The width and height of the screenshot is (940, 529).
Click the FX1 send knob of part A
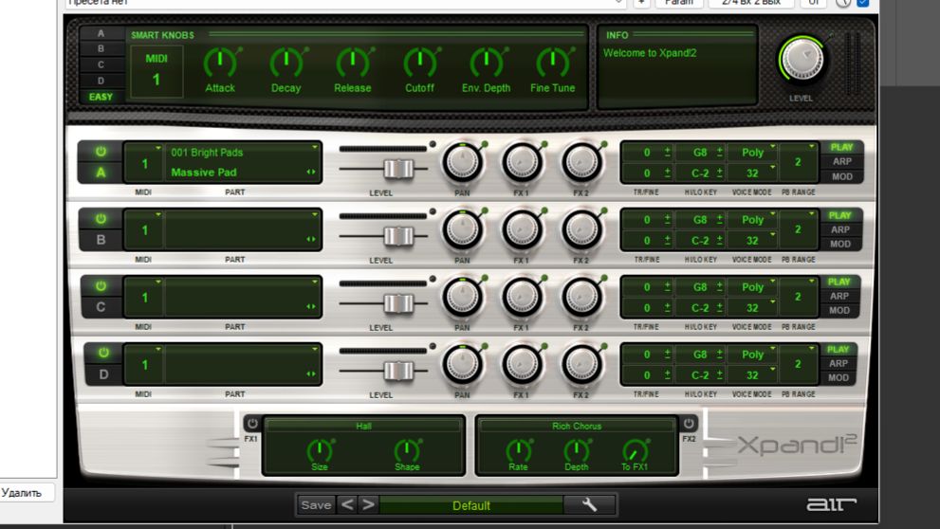(522, 162)
